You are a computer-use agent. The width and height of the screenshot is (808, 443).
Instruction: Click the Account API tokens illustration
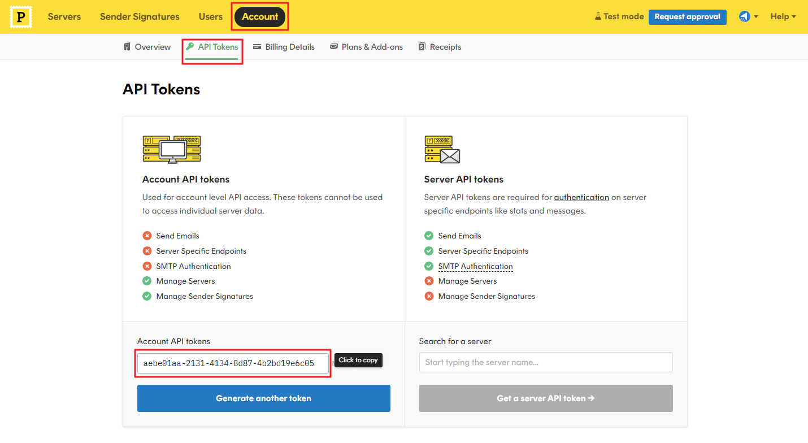[x=172, y=149]
